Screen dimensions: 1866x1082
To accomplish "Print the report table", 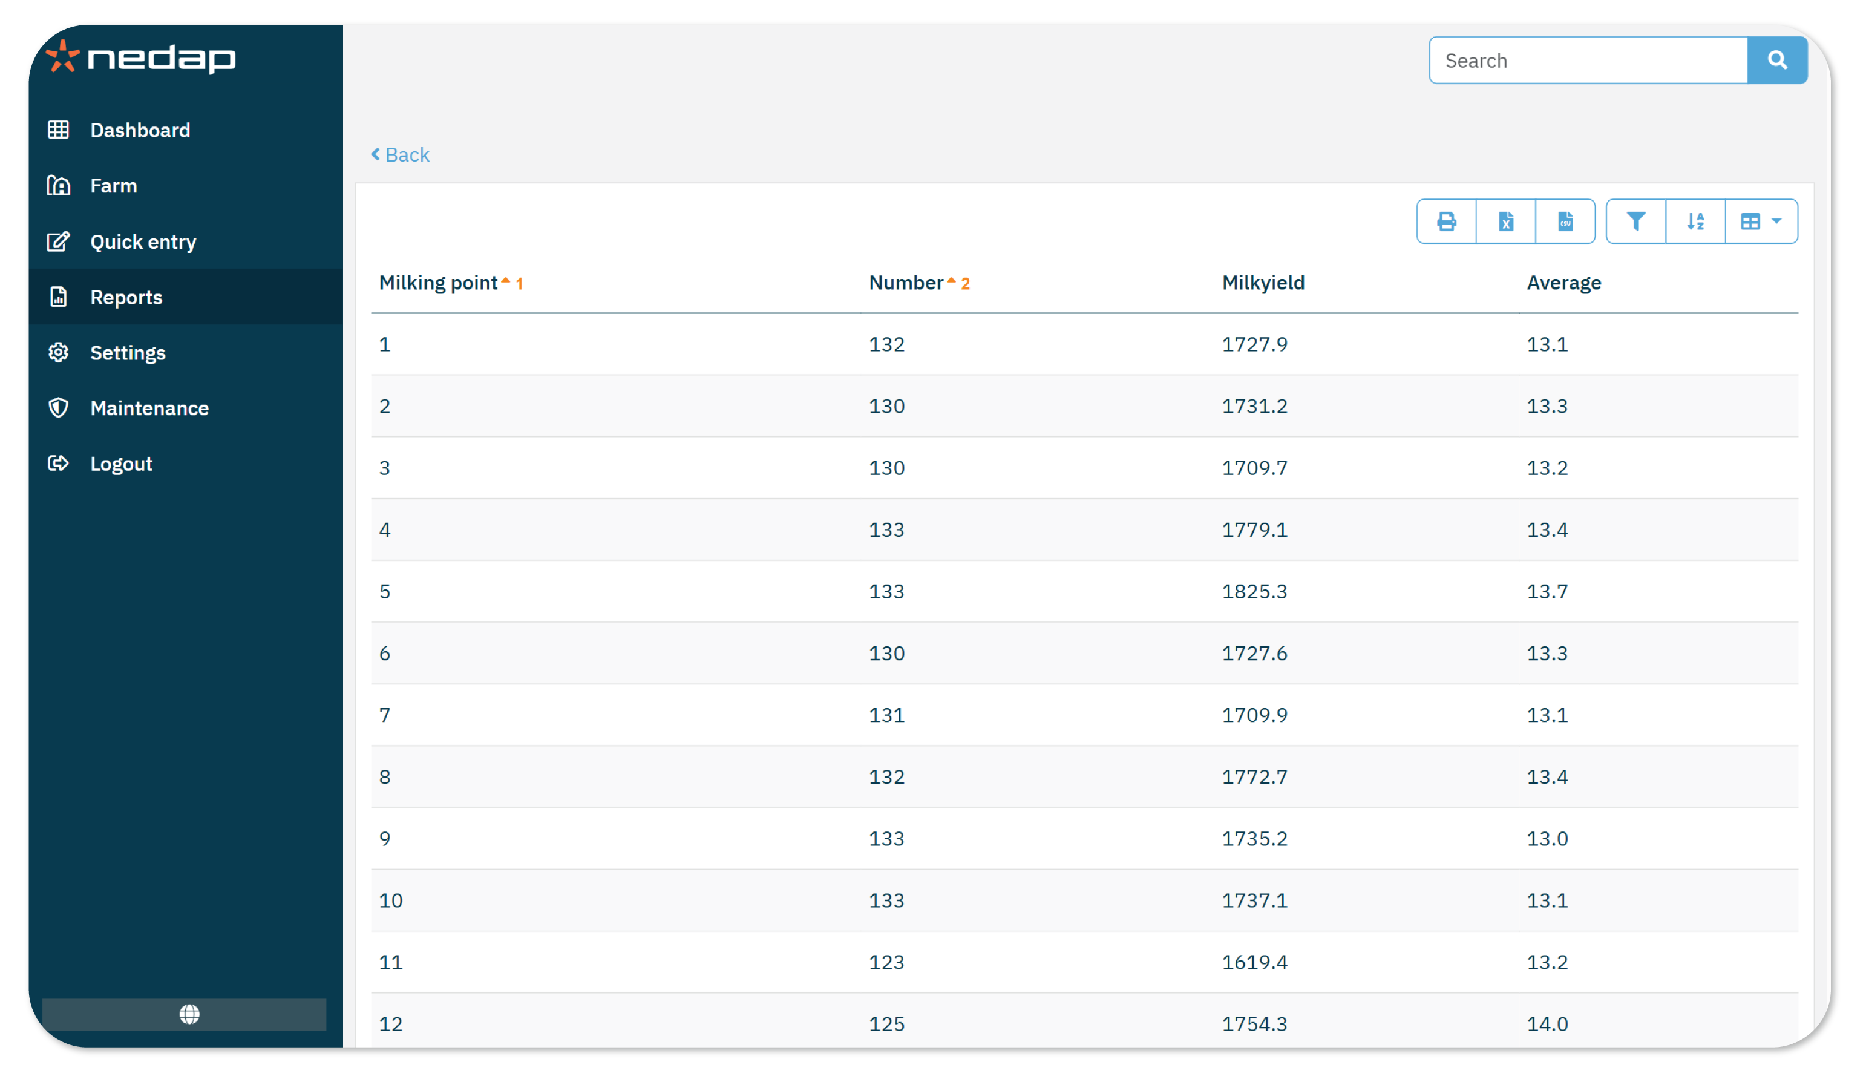I will [1446, 221].
